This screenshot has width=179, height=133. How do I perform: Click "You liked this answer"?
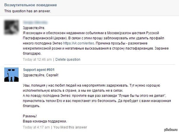click(x=70, y=127)
